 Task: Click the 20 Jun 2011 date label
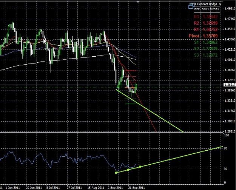(x=34, y=188)
